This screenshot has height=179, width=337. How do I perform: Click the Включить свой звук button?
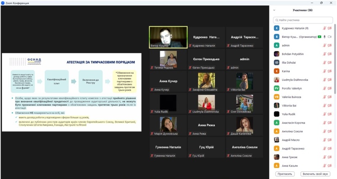(315, 174)
